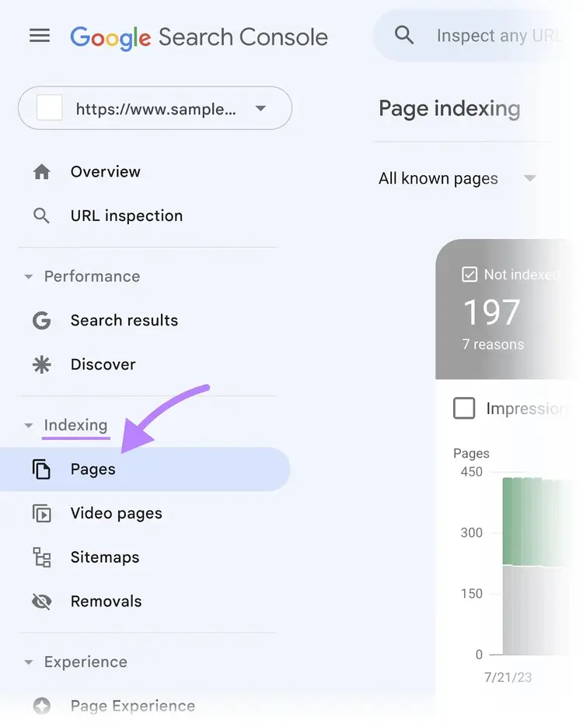The width and height of the screenshot is (583, 727).
Task: Click the site favicon in the property selector
Action: coord(50,107)
